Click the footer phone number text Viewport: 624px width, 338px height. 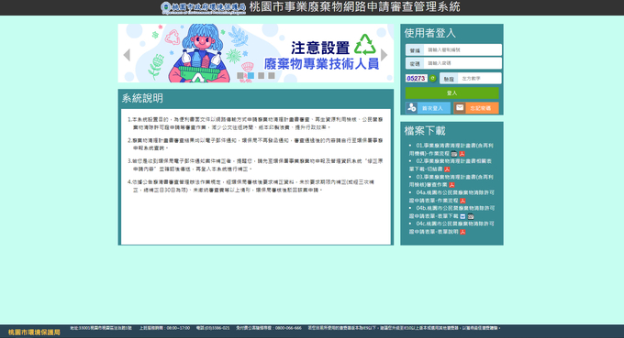(x=213, y=328)
